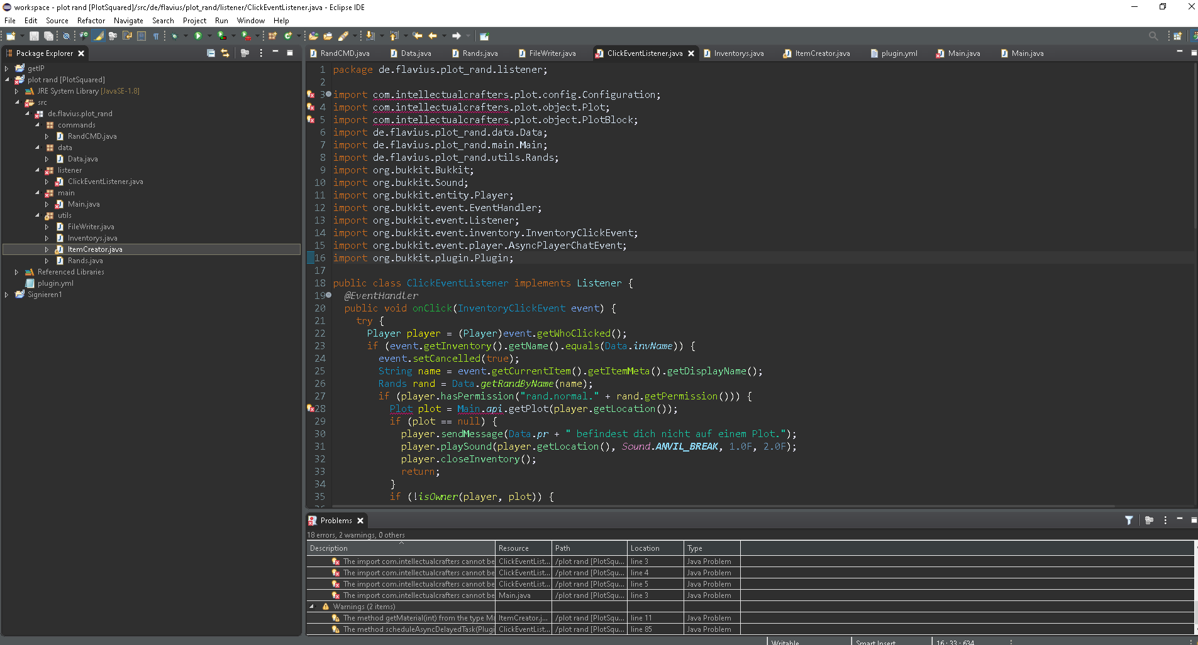Viewport: 1198px width, 645px height.
Task: Sort Problems by Location column header
Action: pyautogui.click(x=655, y=548)
